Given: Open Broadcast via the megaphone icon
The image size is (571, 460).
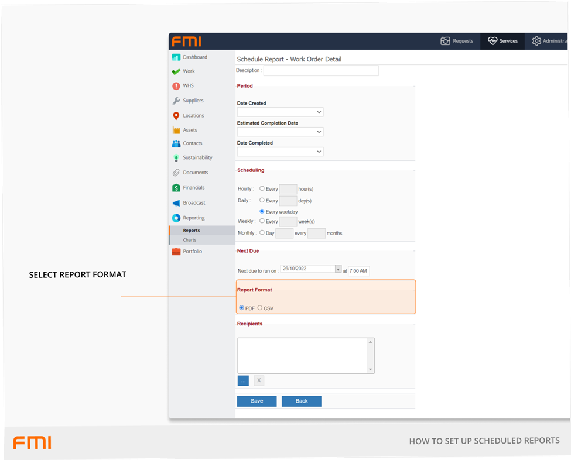Looking at the screenshot, I should [x=176, y=203].
